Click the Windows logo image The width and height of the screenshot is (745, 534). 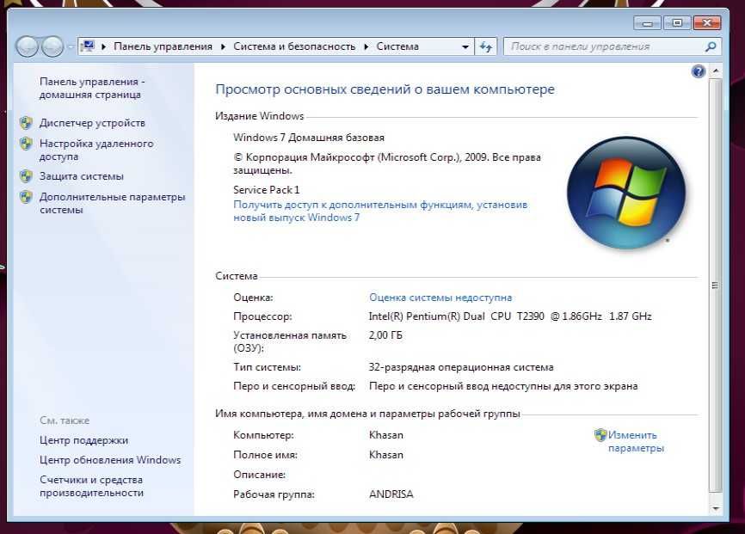tap(626, 193)
